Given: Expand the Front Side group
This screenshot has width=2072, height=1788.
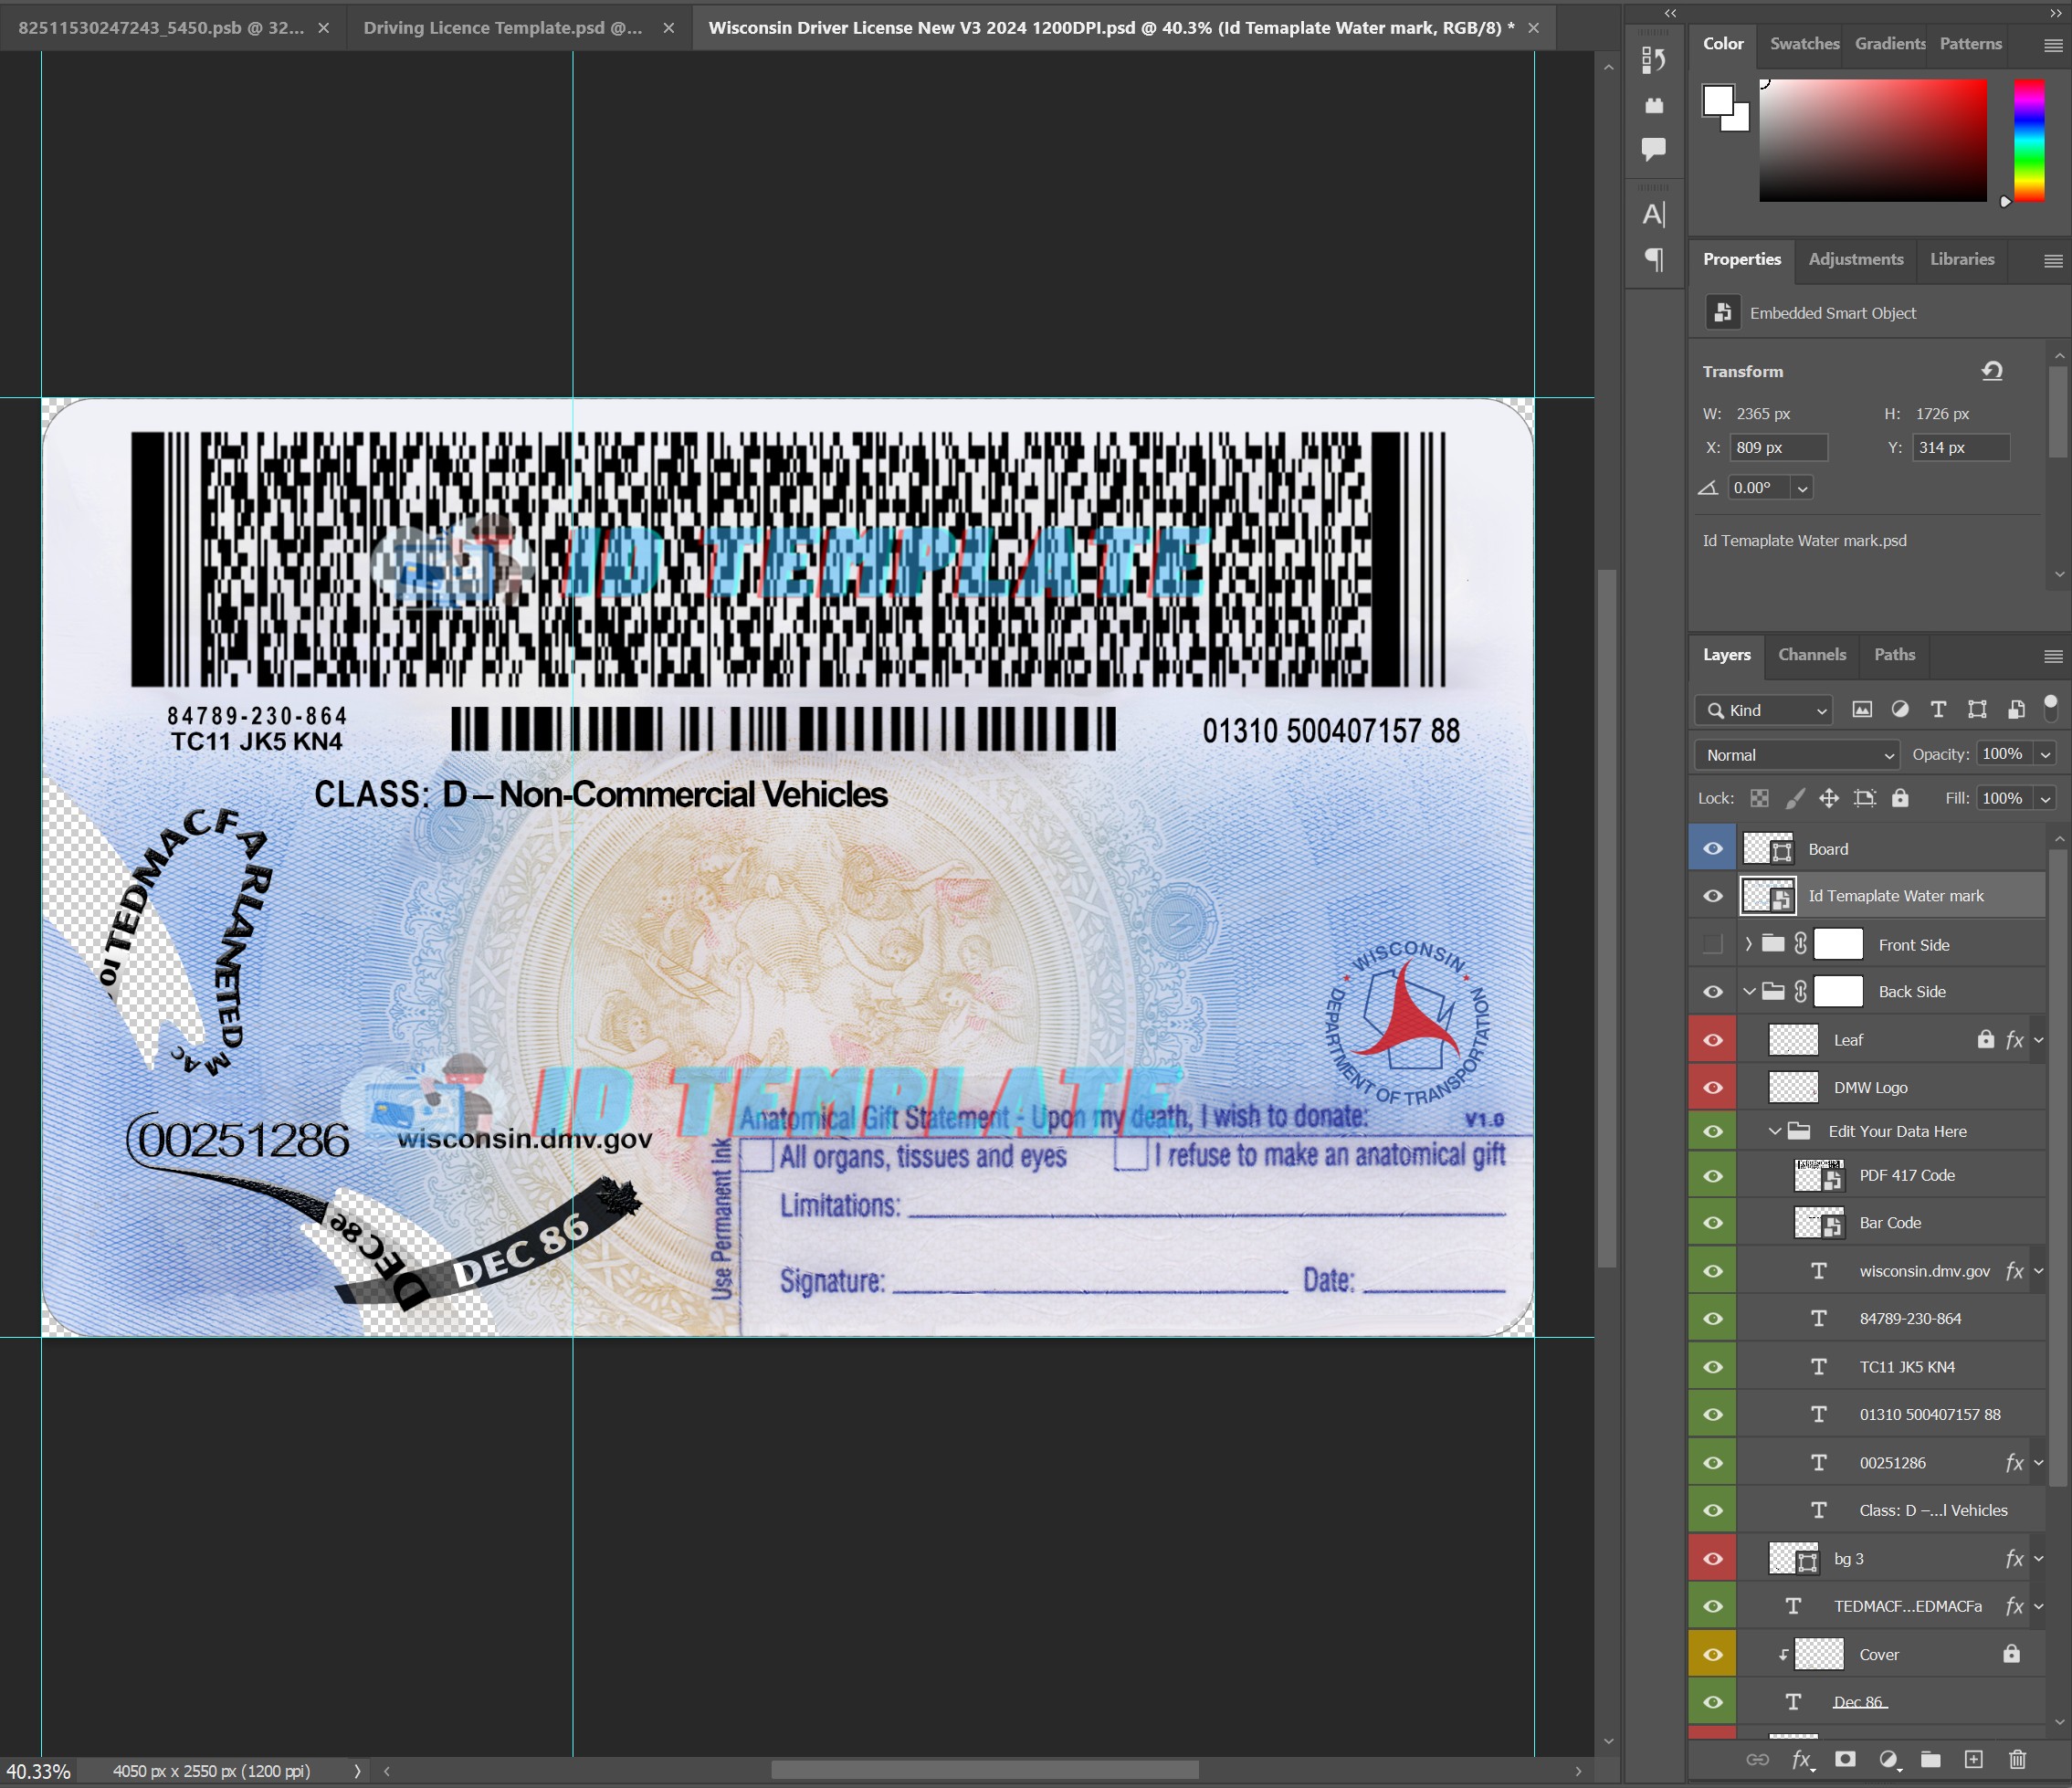Looking at the screenshot, I should point(1748,944).
